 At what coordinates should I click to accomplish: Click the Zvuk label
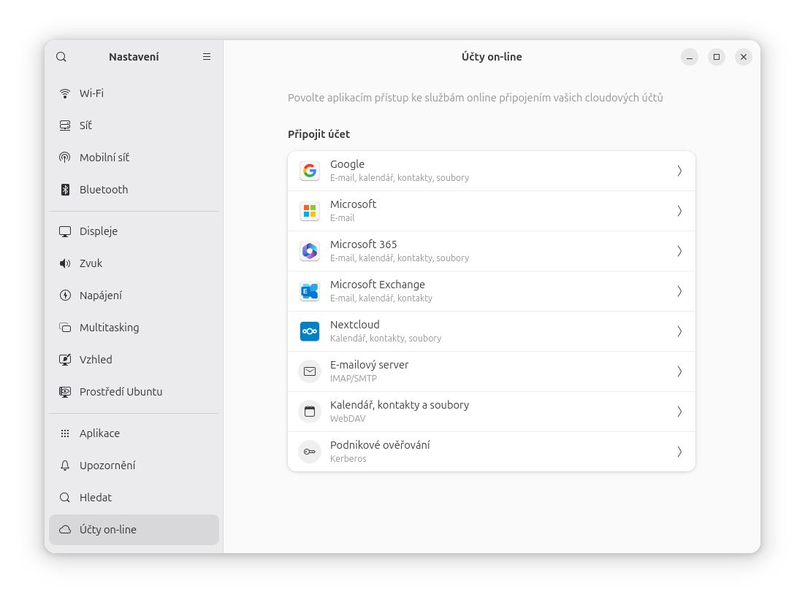(91, 263)
